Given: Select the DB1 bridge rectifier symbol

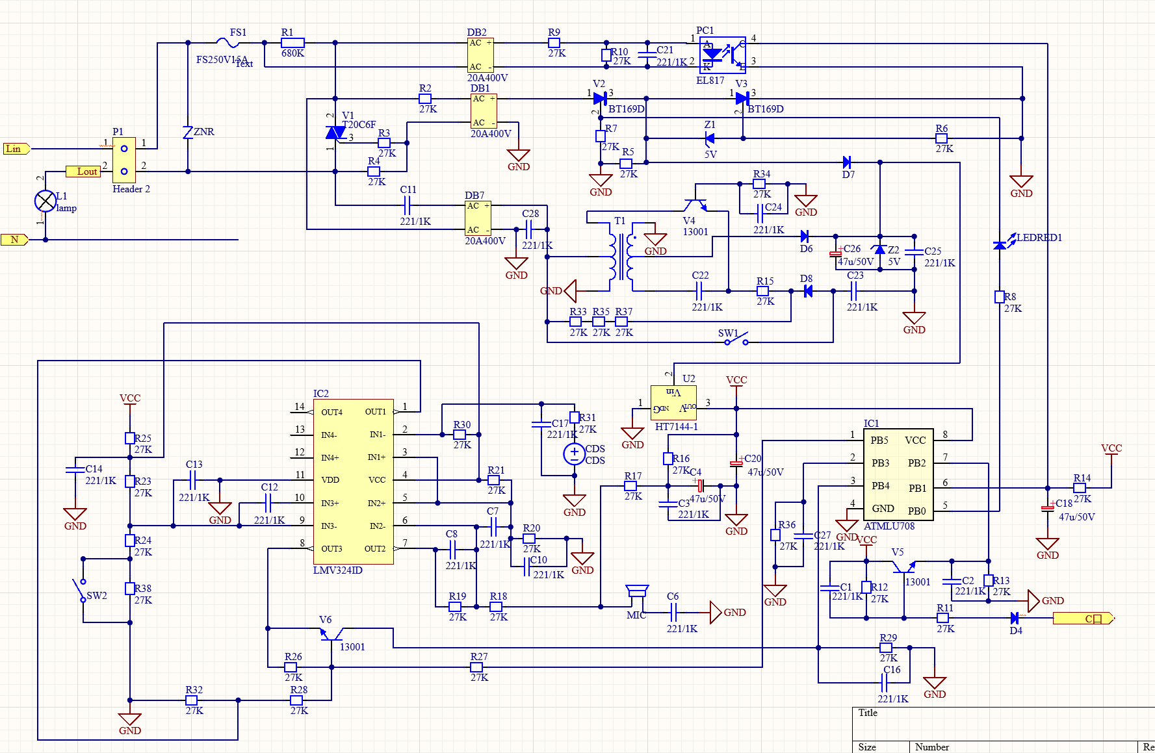Looking at the screenshot, I should [484, 110].
